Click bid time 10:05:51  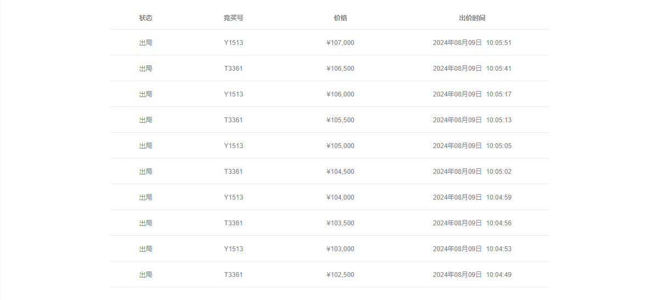pyautogui.click(x=498, y=42)
